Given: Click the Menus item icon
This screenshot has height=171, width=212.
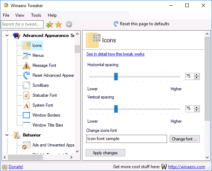Looking at the screenshot, I should coord(26,55).
